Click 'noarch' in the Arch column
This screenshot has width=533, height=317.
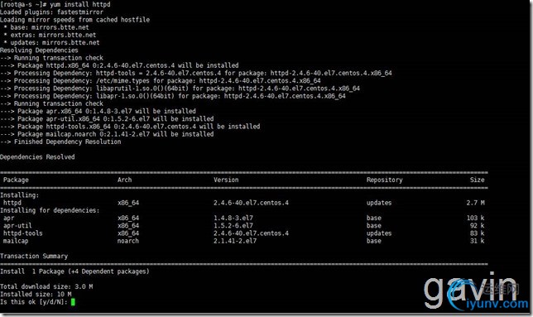[128, 241]
